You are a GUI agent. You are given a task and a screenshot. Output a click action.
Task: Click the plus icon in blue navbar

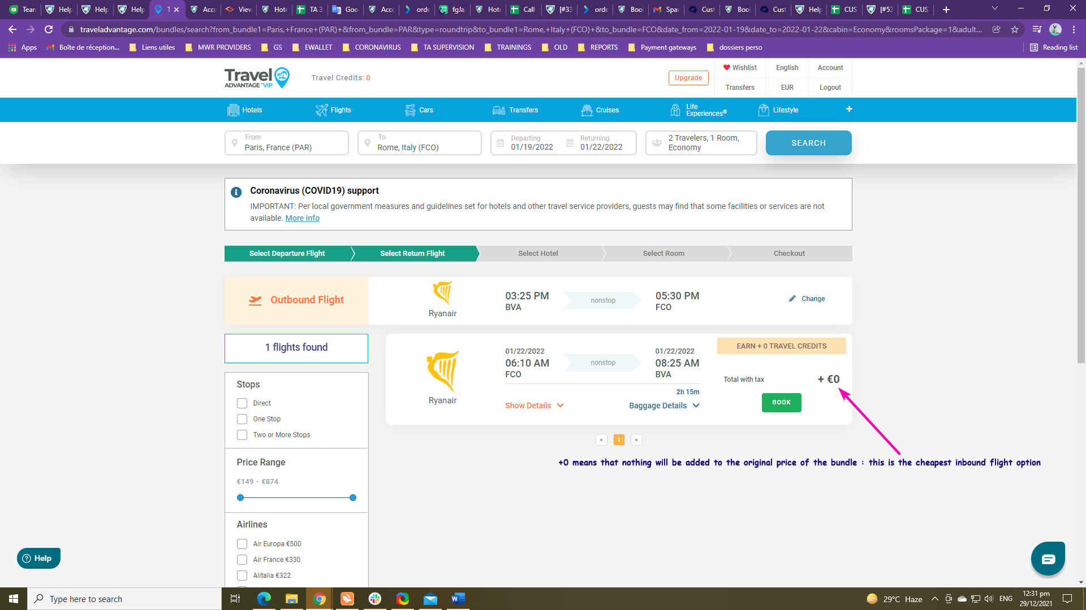(x=849, y=109)
